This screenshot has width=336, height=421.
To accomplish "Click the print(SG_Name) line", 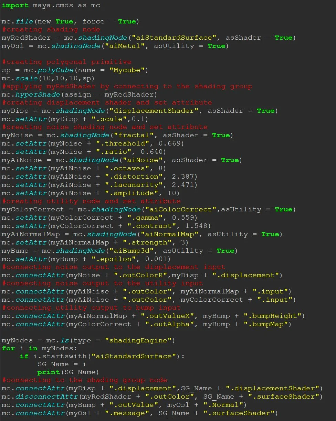I will (x=69, y=372).
